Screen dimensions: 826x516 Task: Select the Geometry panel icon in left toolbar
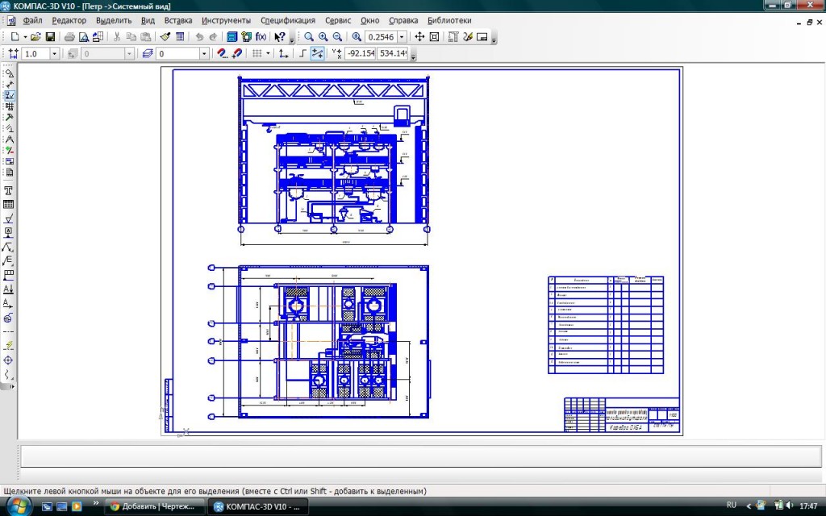click(9, 73)
